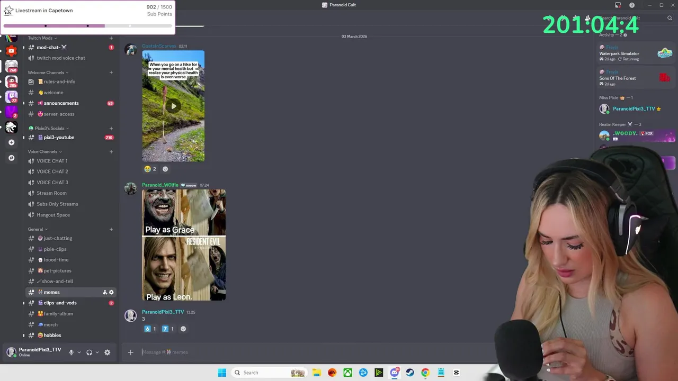Viewport: 678px width, 381px height.
Task: Click Waterpark Simulator activity card
Action: point(636,53)
